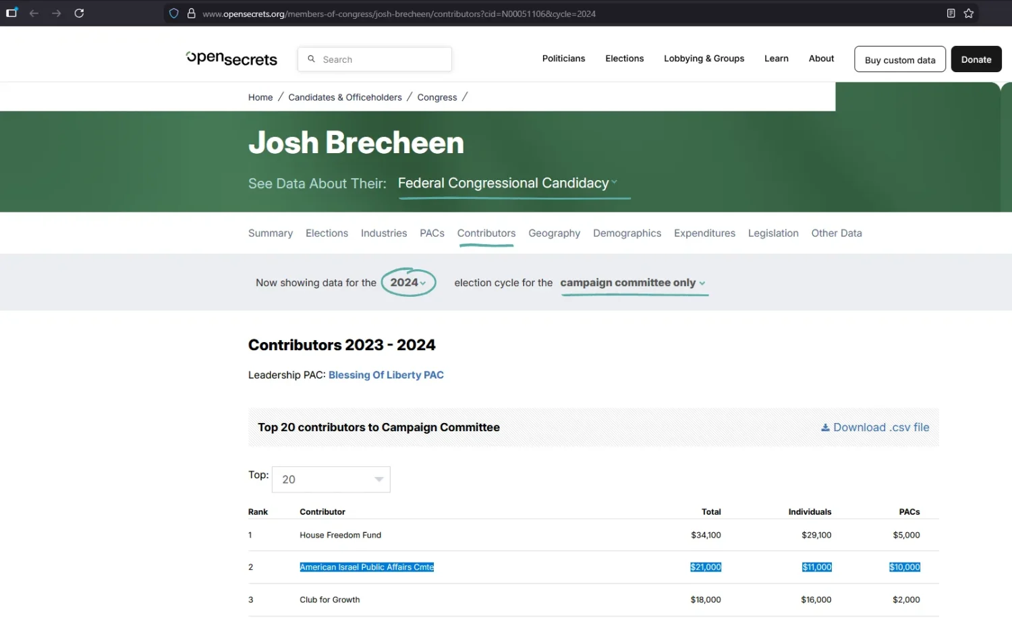1012x622 pixels.
Task: Click the PACs column header
Action: (909, 512)
